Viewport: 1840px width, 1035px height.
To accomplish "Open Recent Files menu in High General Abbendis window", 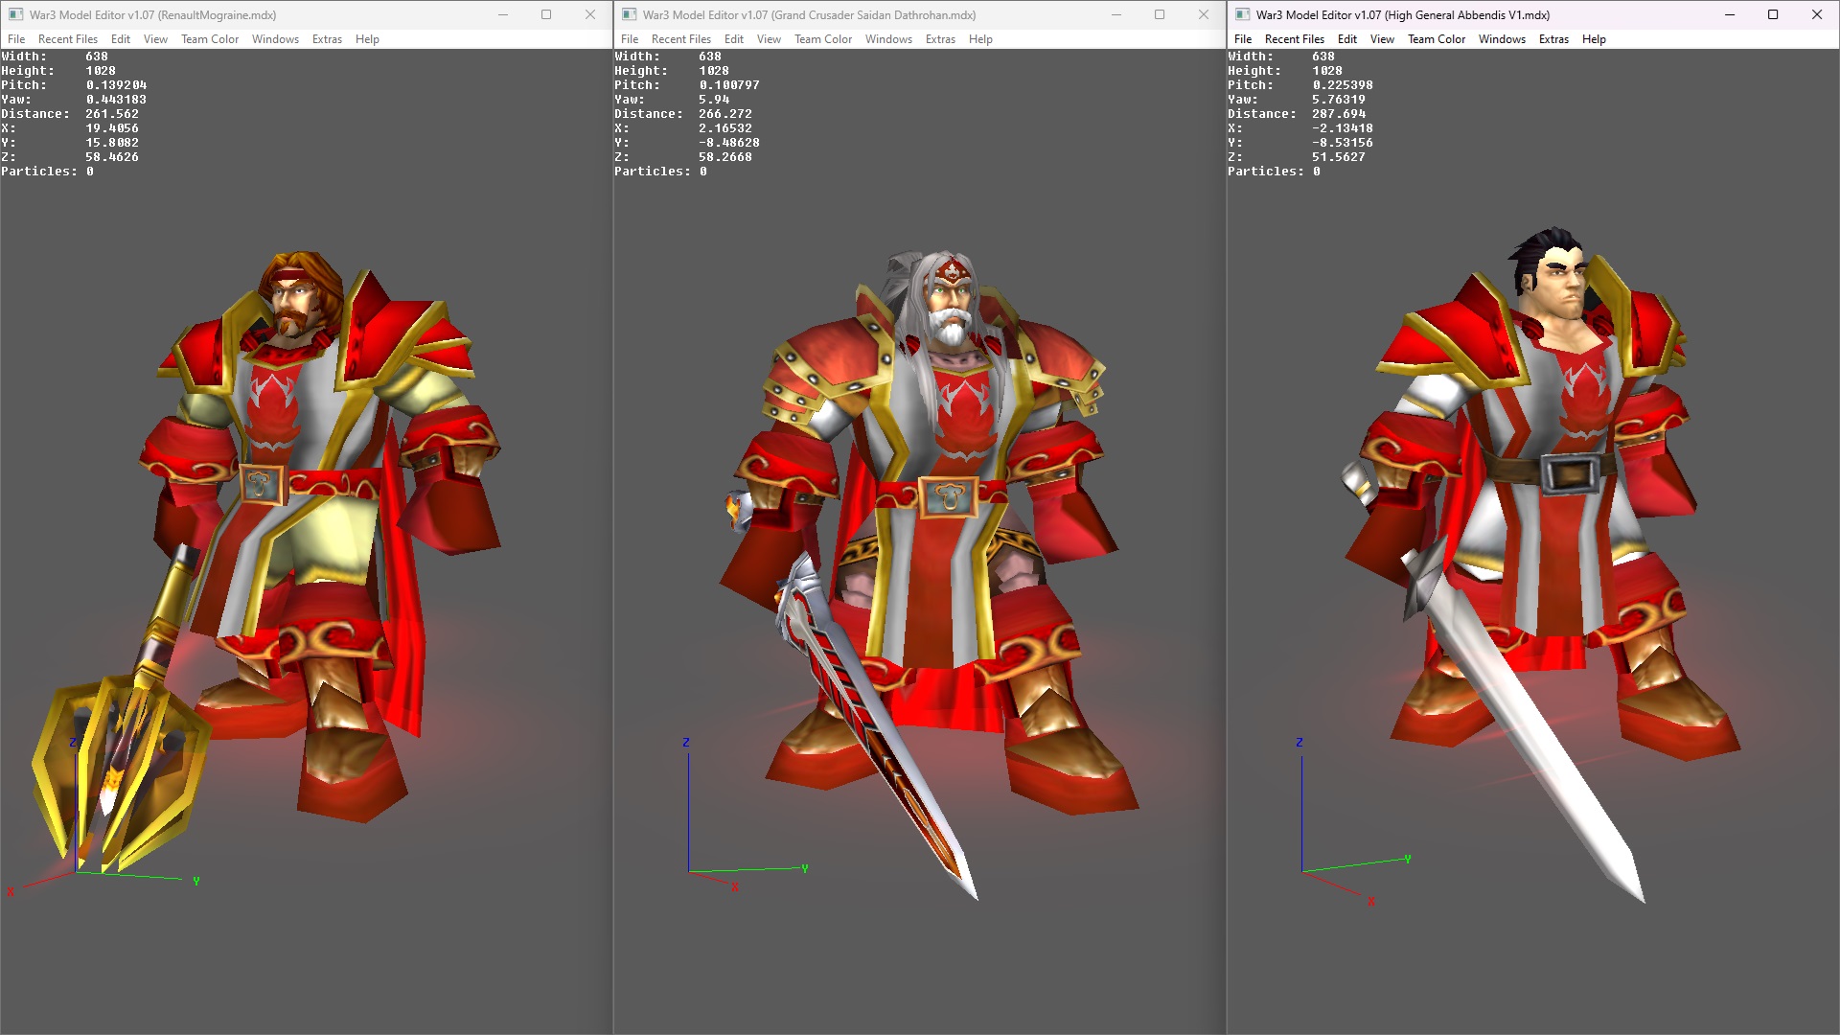I will pyautogui.click(x=1295, y=39).
